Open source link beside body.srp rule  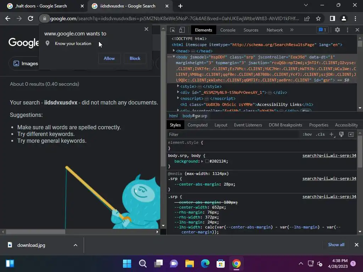(329, 156)
